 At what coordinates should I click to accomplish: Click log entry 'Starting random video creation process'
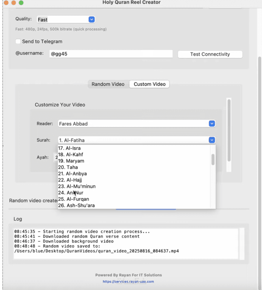(82, 232)
